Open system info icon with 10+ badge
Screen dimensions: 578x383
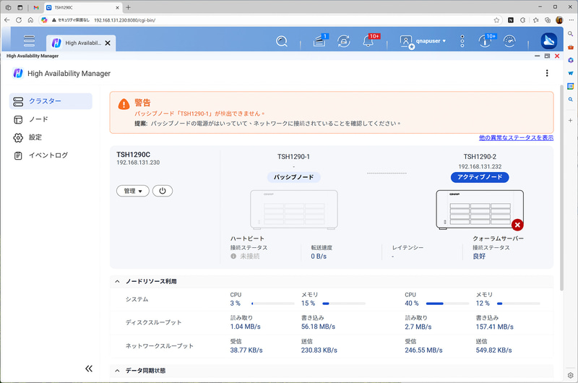486,40
